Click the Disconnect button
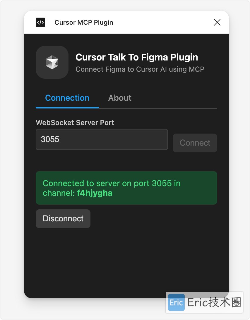250x320 pixels. pyautogui.click(x=63, y=219)
